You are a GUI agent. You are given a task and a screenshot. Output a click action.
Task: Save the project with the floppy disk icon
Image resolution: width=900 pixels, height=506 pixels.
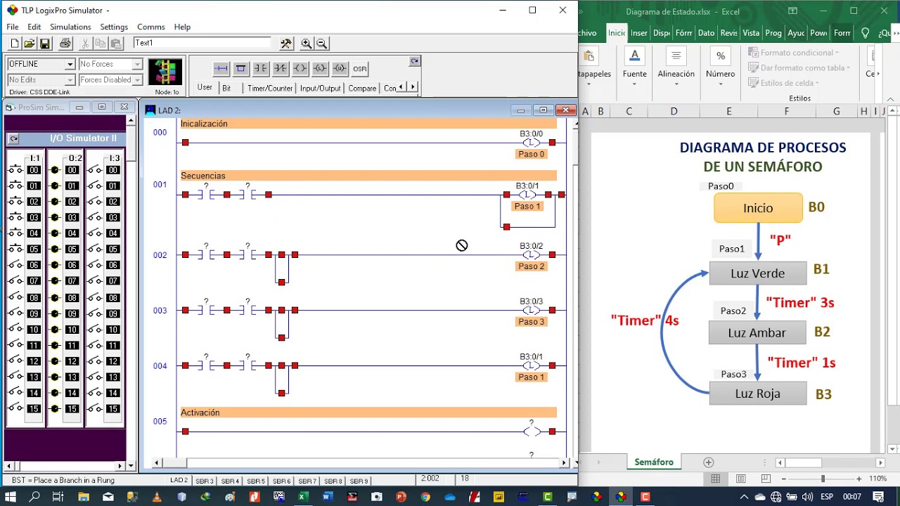44,44
